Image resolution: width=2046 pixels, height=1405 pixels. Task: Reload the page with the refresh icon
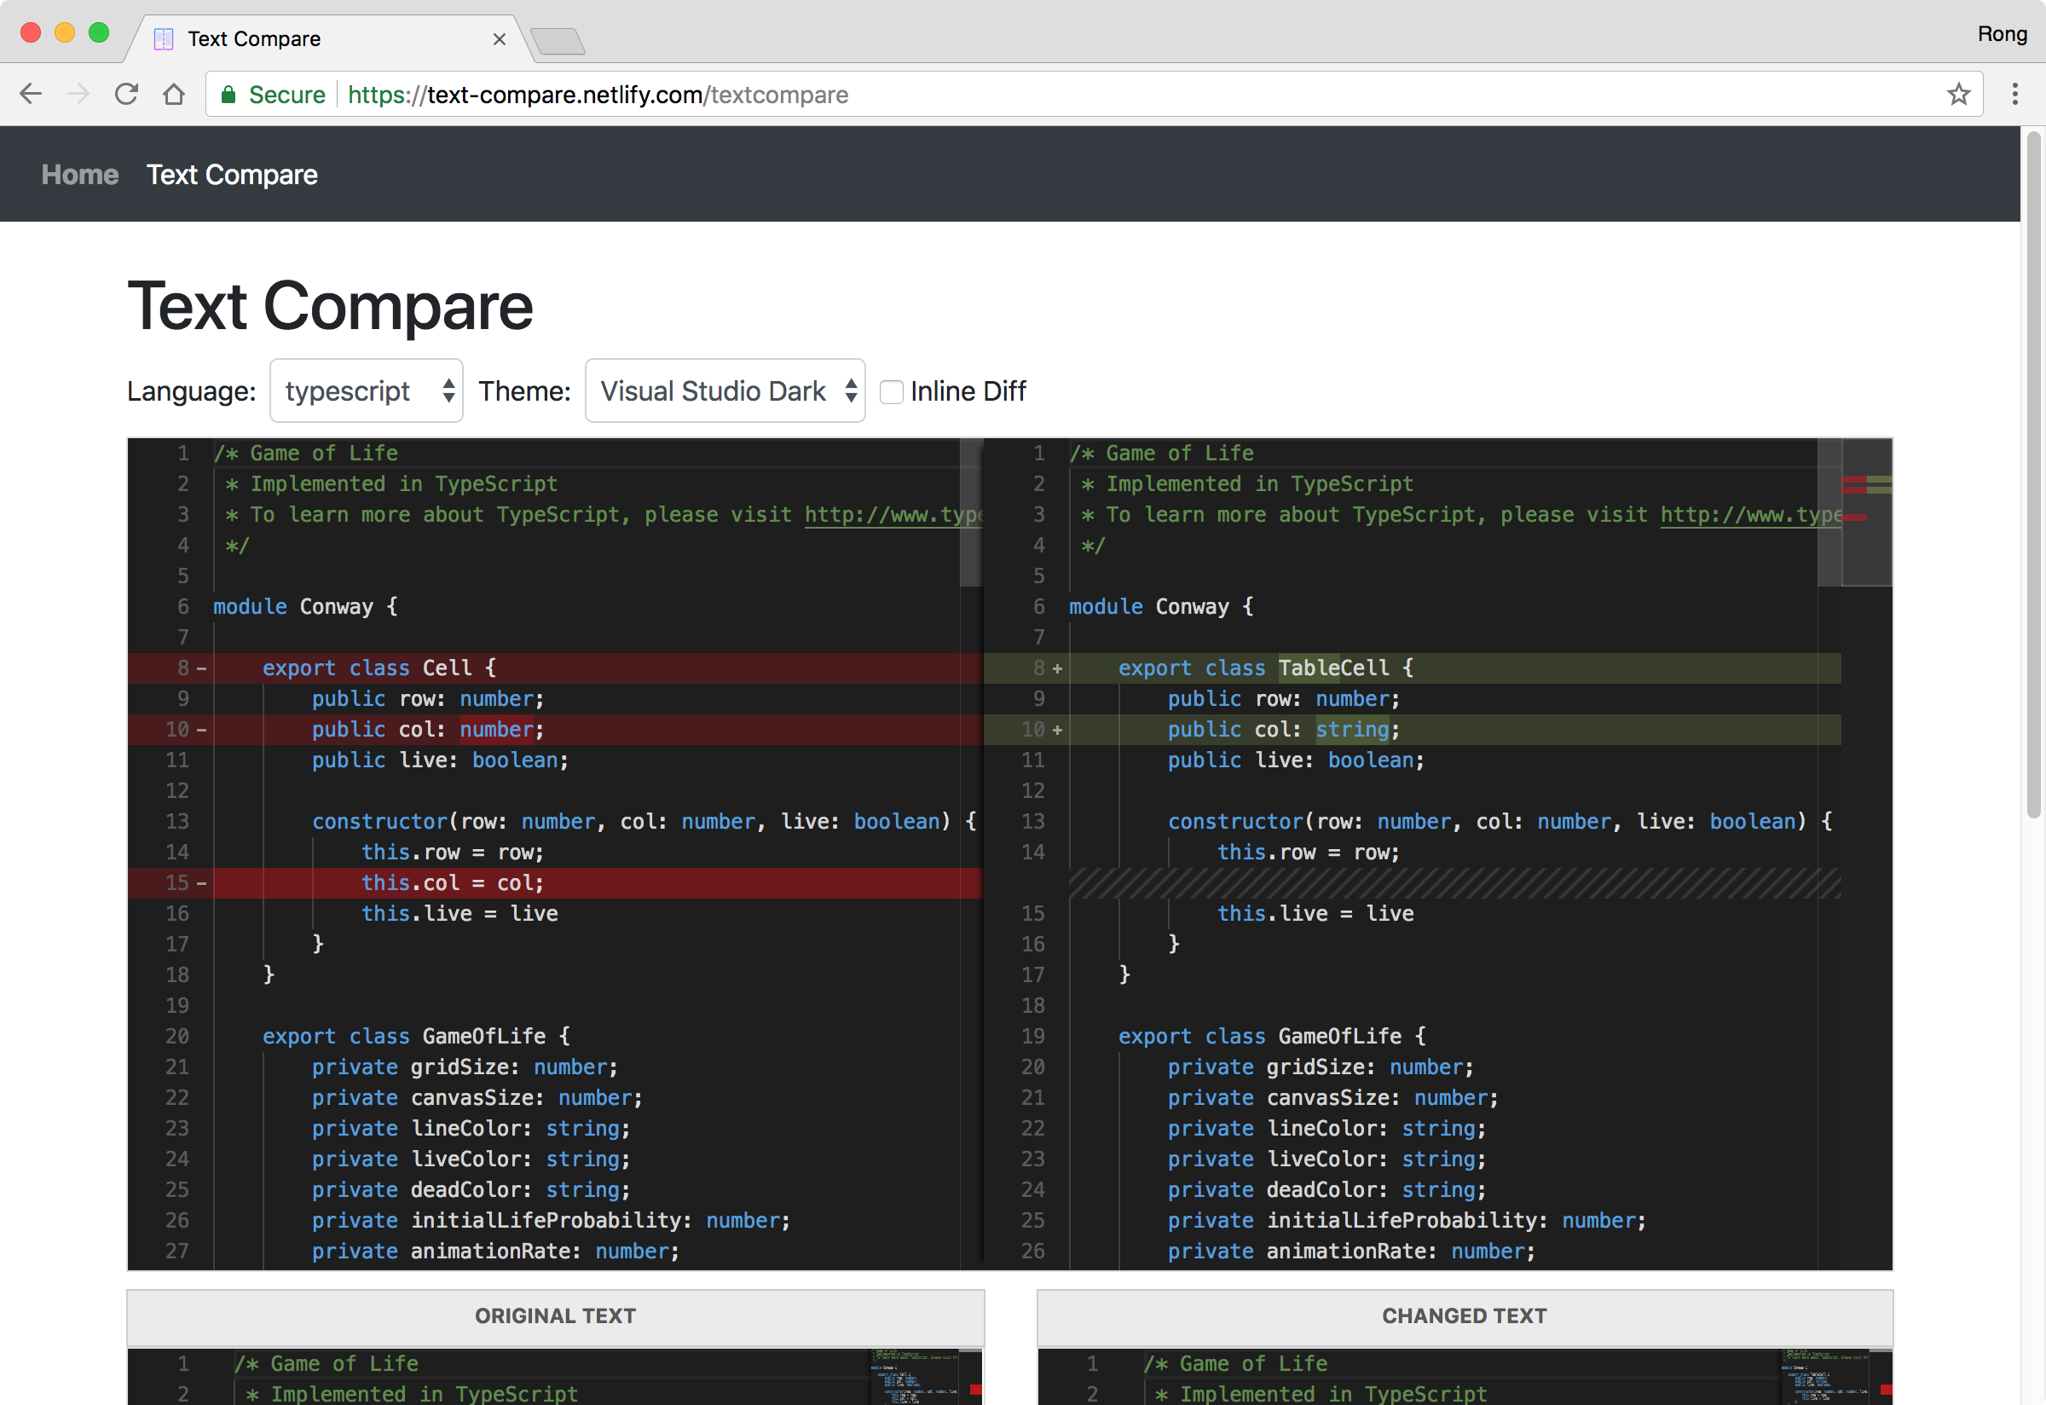coord(126,94)
